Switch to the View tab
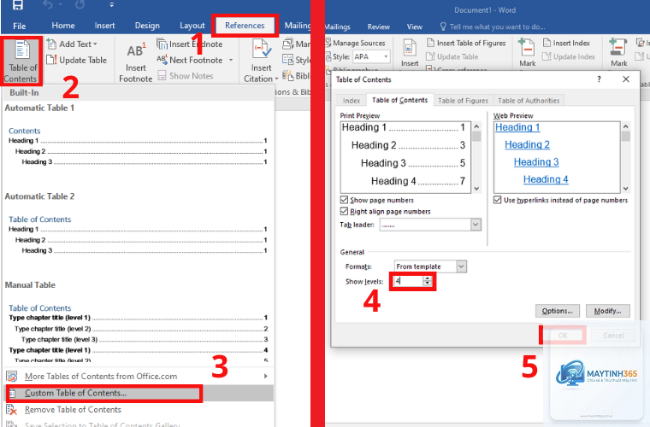Viewport: 650px width, 427px height. coord(414,26)
